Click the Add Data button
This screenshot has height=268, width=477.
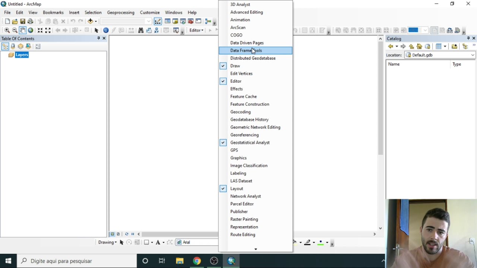click(90, 21)
